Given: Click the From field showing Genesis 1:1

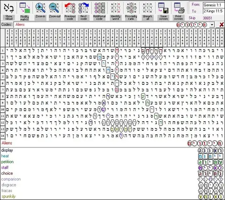Looking at the screenshot, I should pyautogui.click(x=213, y=5).
